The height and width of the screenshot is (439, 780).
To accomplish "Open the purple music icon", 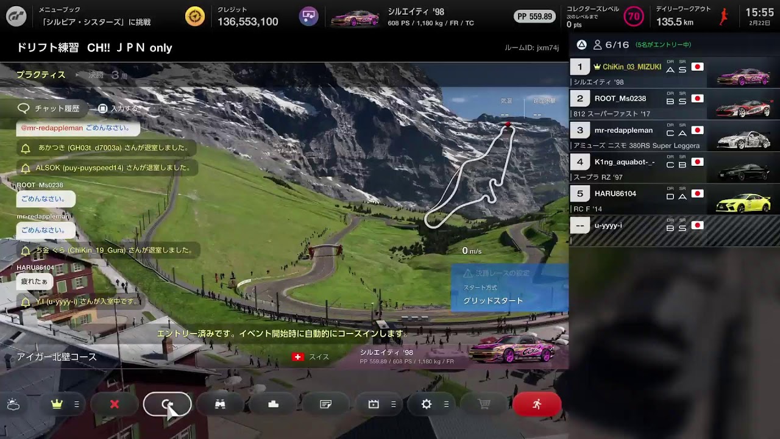I will tap(309, 16).
